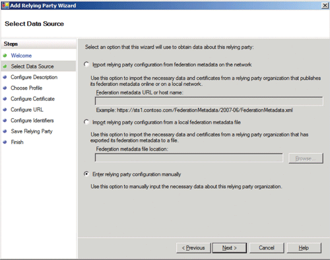This screenshot has width=330, height=260.
Task: Click the wizard icon in the title bar
Action: tap(5, 5)
